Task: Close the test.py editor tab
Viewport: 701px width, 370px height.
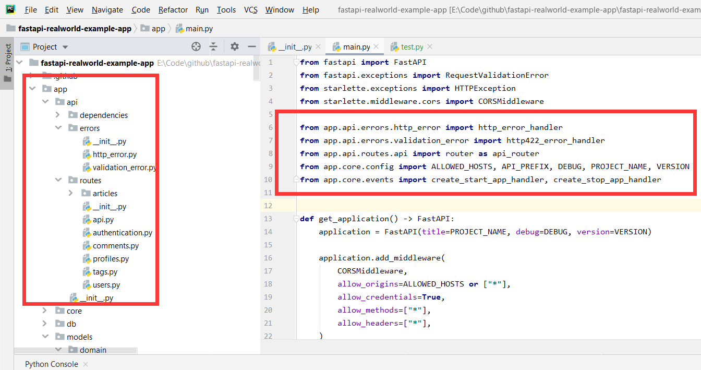Action: [x=430, y=47]
